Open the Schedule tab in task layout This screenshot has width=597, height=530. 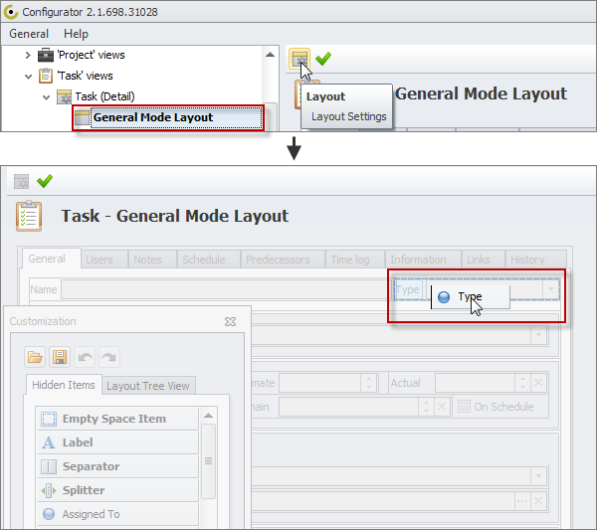[x=203, y=260]
